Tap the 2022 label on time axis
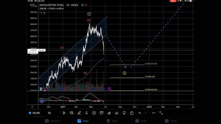221x124 pixels. click(149, 107)
